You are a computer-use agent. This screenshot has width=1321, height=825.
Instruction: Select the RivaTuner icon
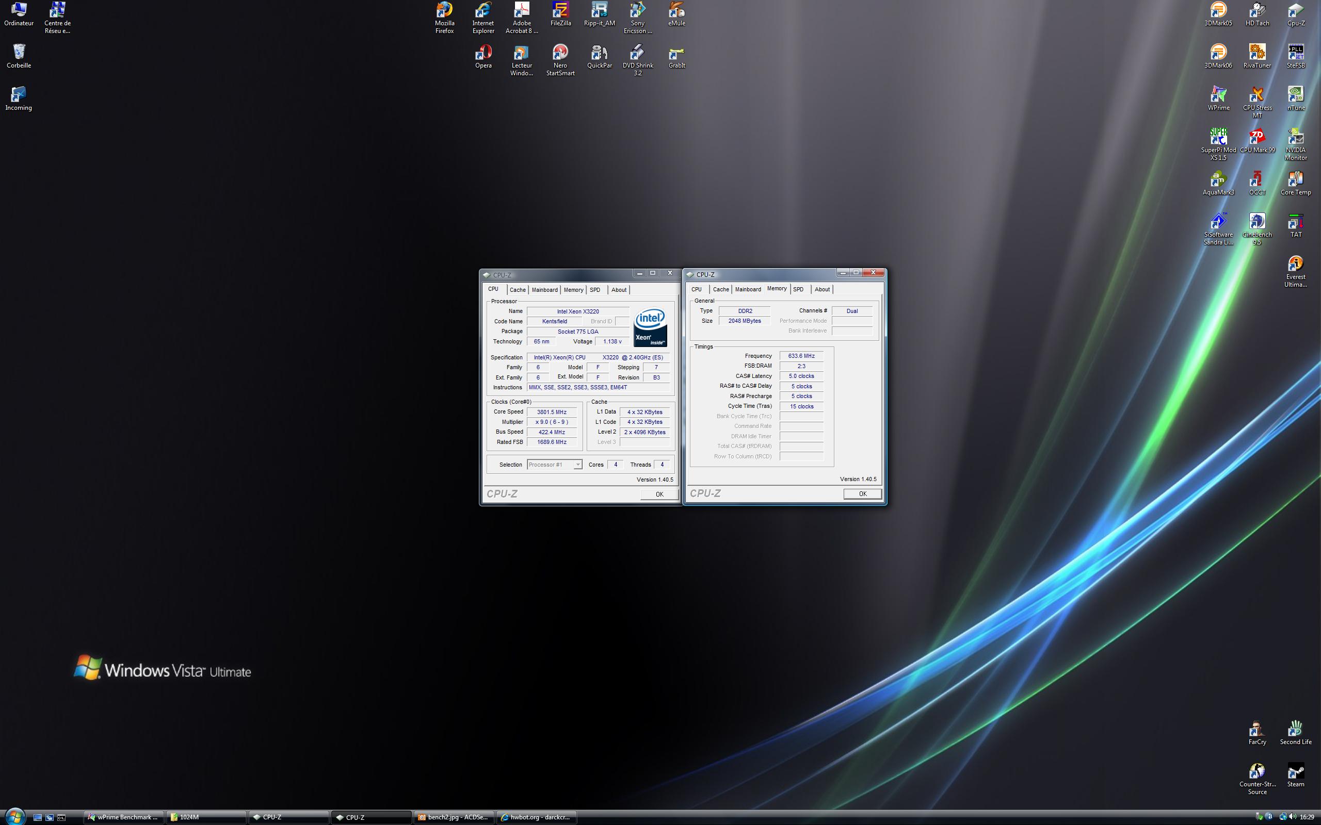pyautogui.click(x=1257, y=56)
